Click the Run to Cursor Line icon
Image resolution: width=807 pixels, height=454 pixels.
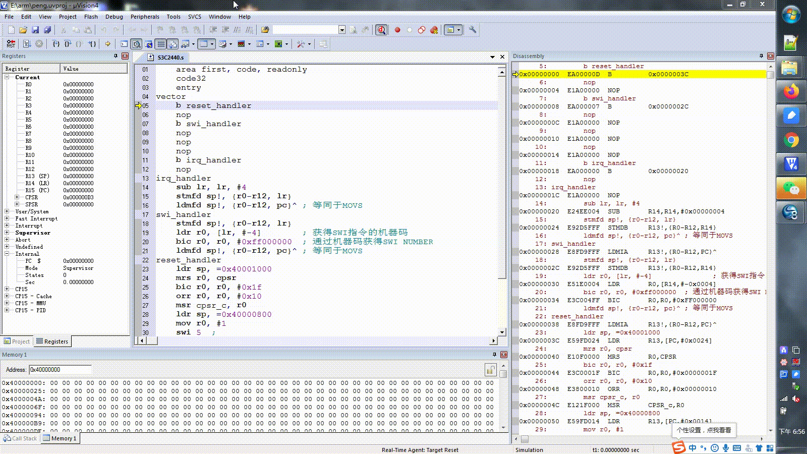tap(92, 44)
